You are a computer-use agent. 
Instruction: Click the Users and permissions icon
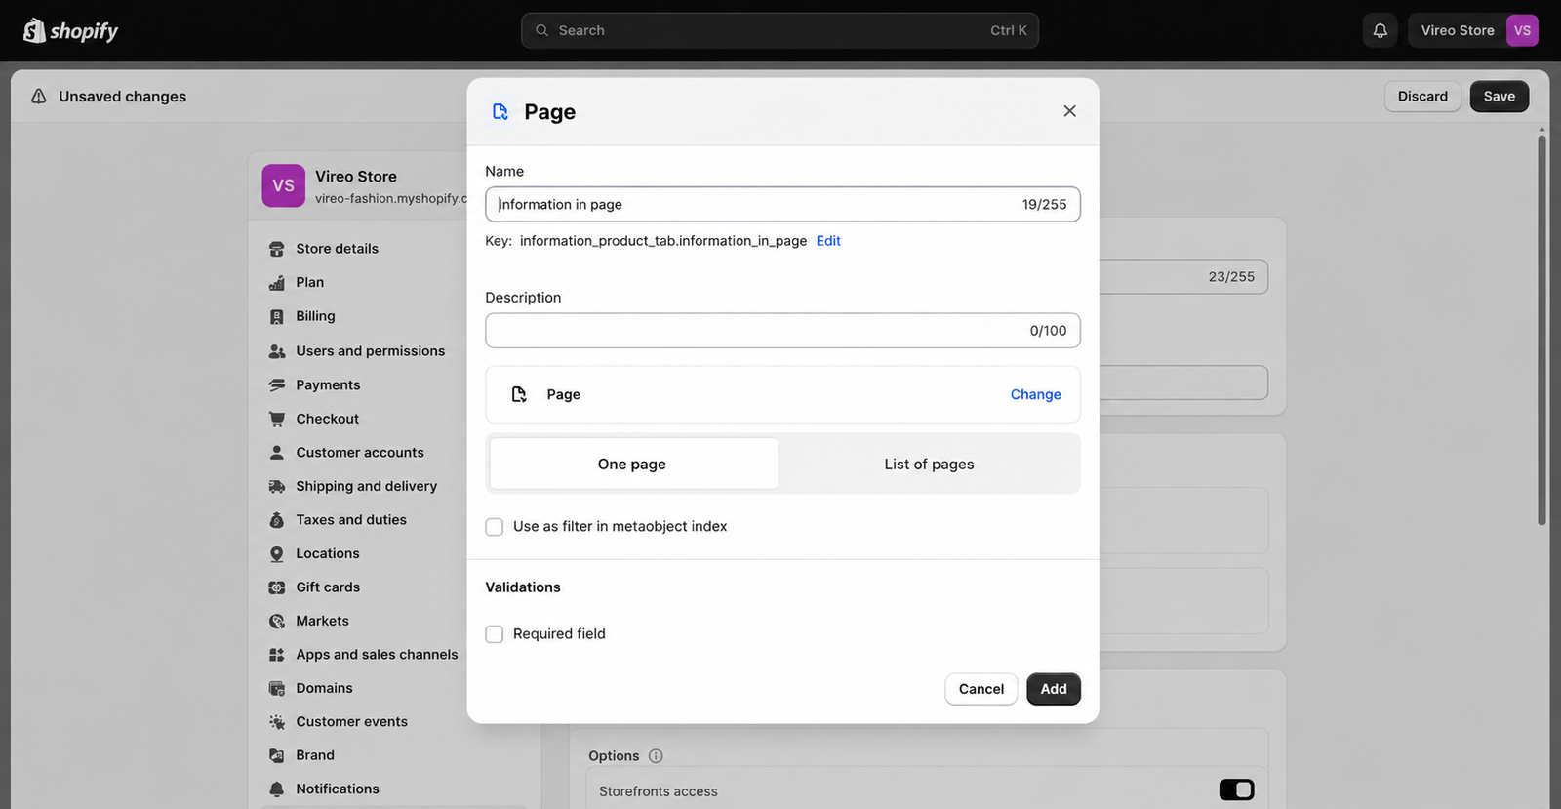pyautogui.click(x=276, y=351)
